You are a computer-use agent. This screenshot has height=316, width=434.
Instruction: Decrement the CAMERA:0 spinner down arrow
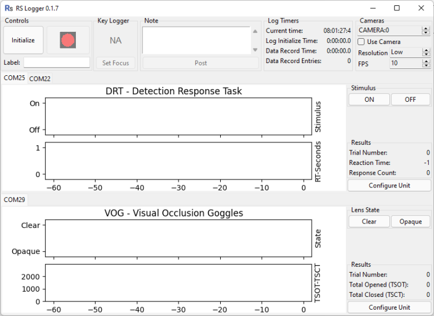[426, 32]
